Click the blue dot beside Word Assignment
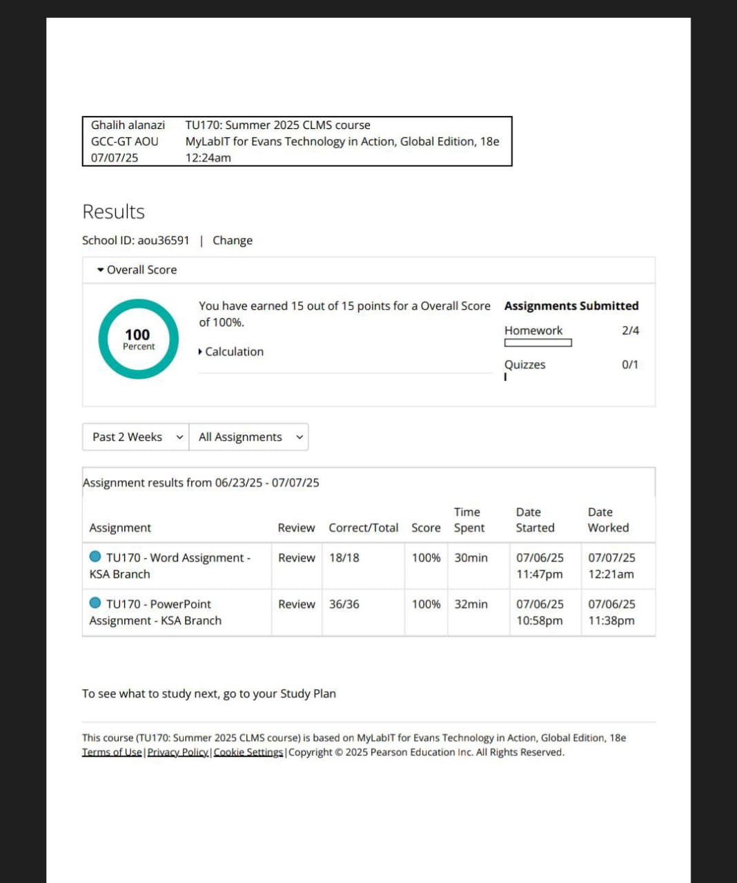 (95, 557)
